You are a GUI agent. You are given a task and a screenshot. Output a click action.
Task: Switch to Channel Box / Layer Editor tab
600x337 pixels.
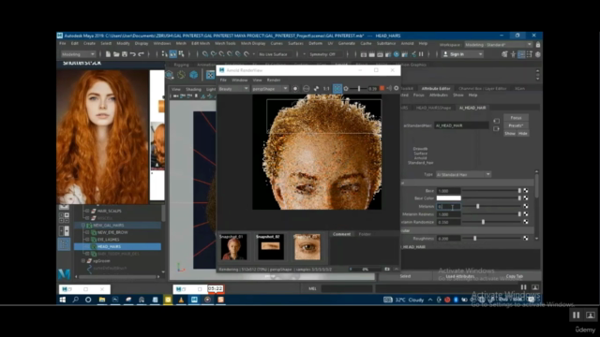pos(482,88)
